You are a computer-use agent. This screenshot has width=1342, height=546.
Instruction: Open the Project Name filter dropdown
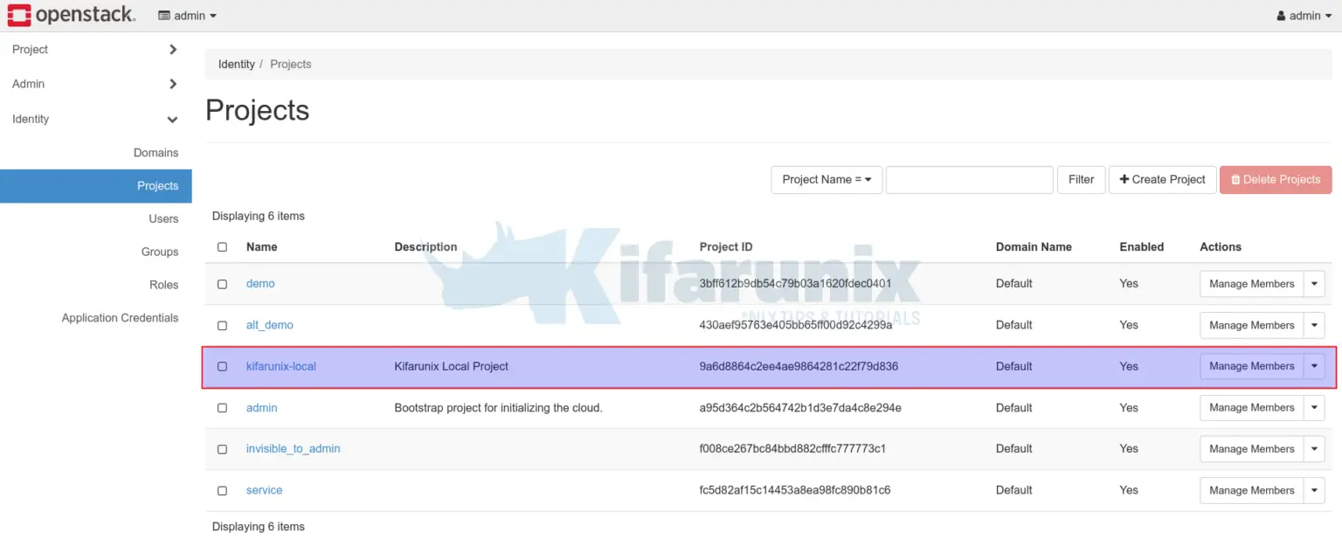click(826, 179)
